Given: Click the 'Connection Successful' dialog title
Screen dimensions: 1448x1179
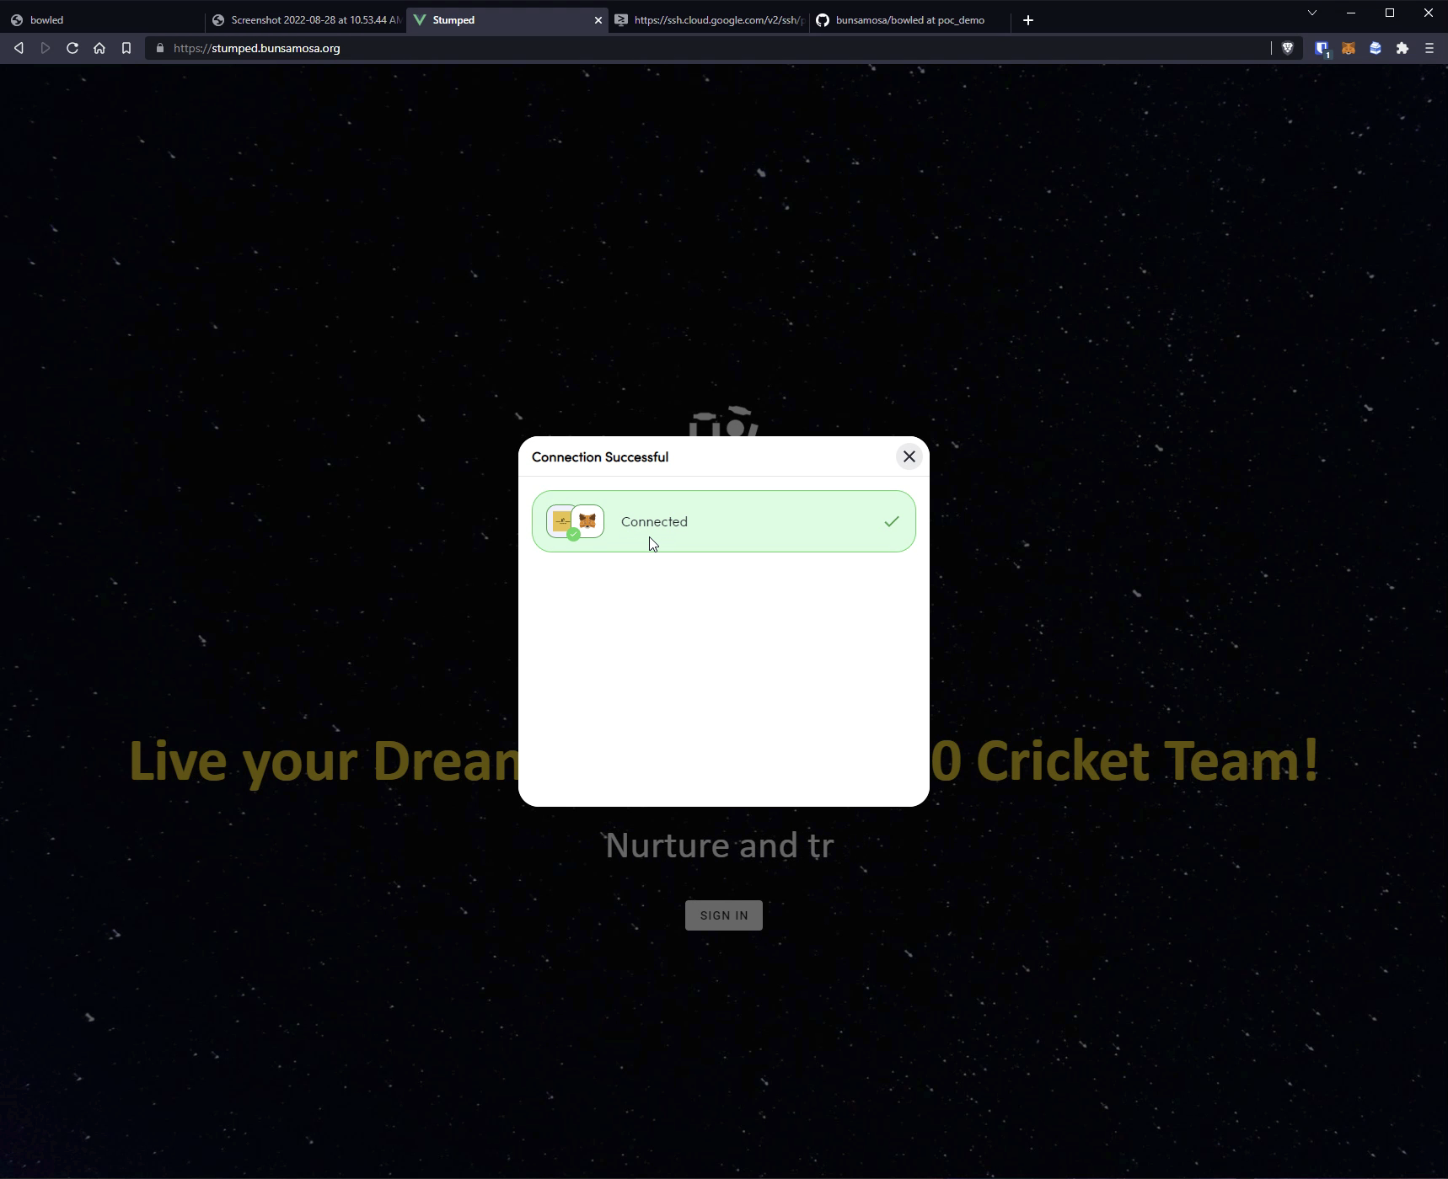Looking at the screenshot, I should tap(600, 456).
